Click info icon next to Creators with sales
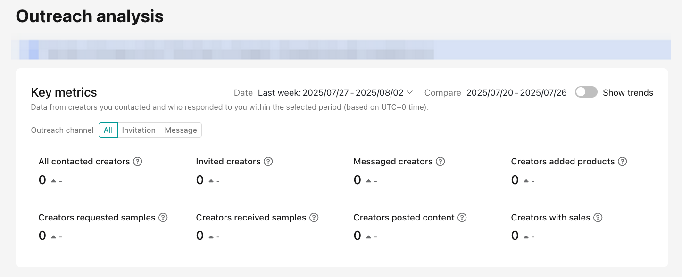 click(598, 218)
